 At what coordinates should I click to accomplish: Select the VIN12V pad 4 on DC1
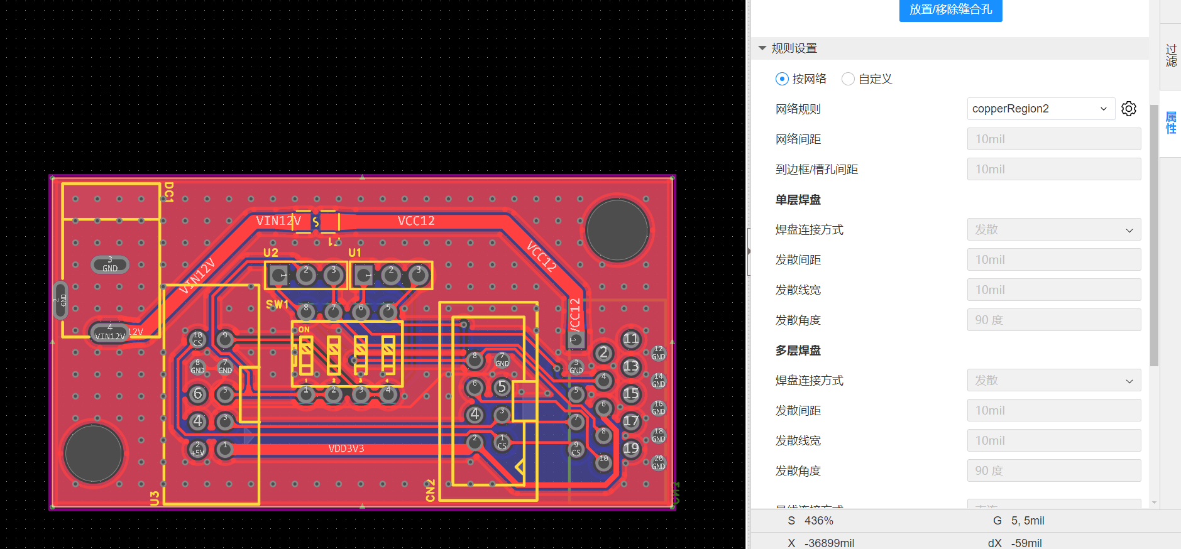(x=110, y=332)
